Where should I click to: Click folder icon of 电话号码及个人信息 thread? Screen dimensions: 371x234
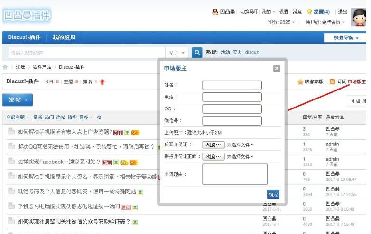click(11, 191)
